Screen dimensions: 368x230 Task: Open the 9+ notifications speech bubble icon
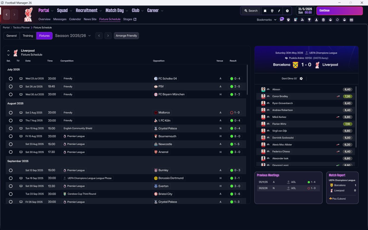tap(282, 19)
